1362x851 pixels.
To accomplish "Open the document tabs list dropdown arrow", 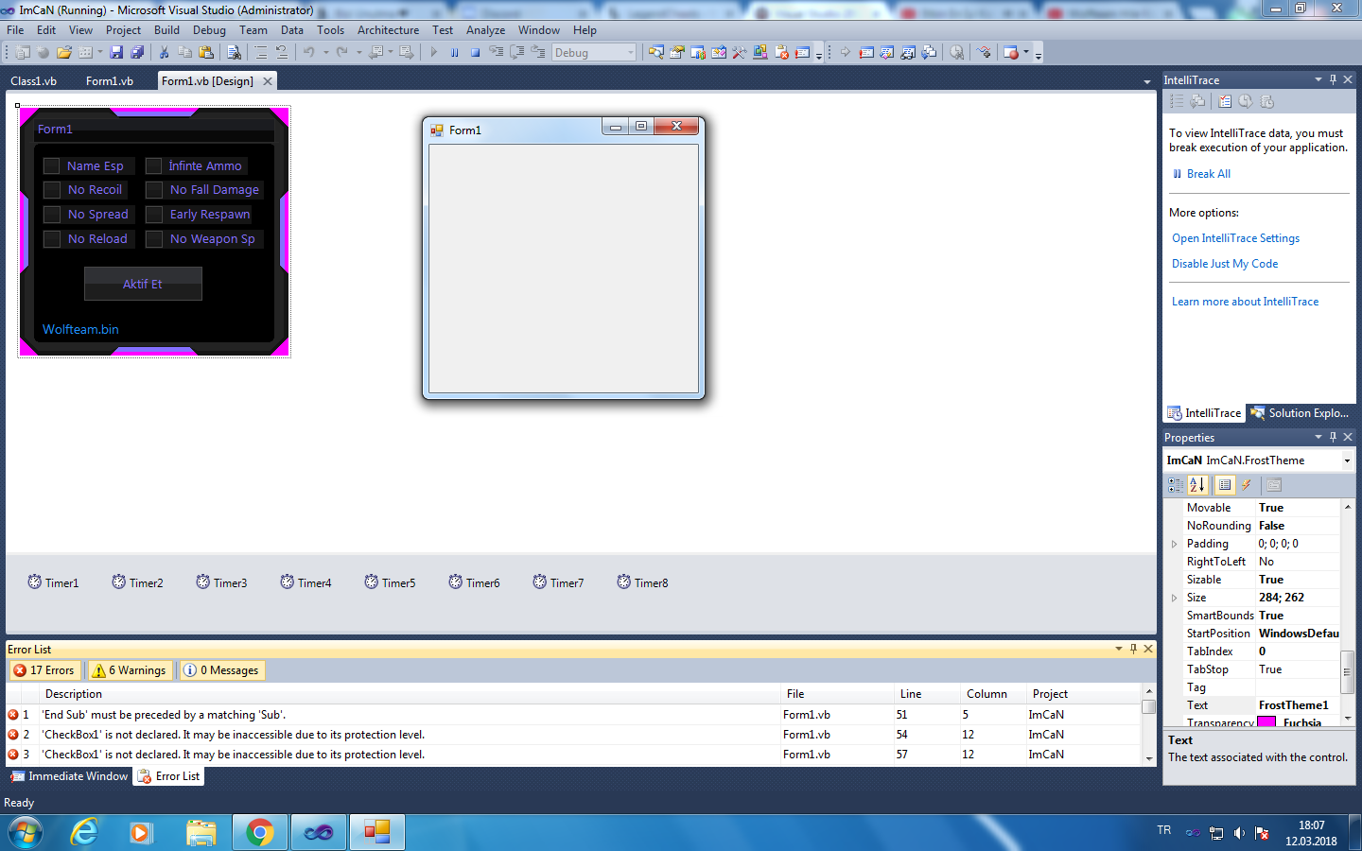I will coord(1147,81).
